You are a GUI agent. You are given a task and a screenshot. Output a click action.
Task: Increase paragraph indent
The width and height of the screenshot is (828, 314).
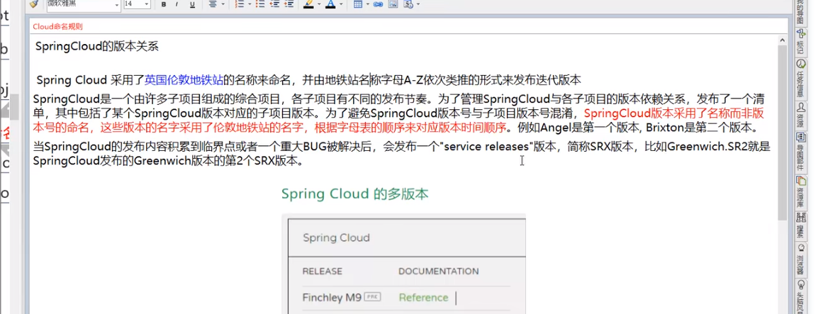click(x=289, y=4)
